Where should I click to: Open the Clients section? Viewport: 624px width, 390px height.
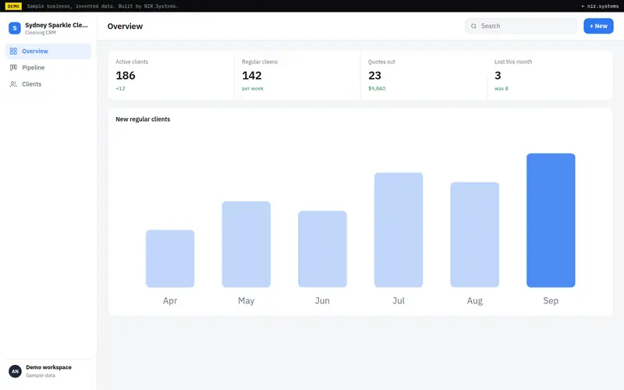pyautogui.click(x=48, y=84)
